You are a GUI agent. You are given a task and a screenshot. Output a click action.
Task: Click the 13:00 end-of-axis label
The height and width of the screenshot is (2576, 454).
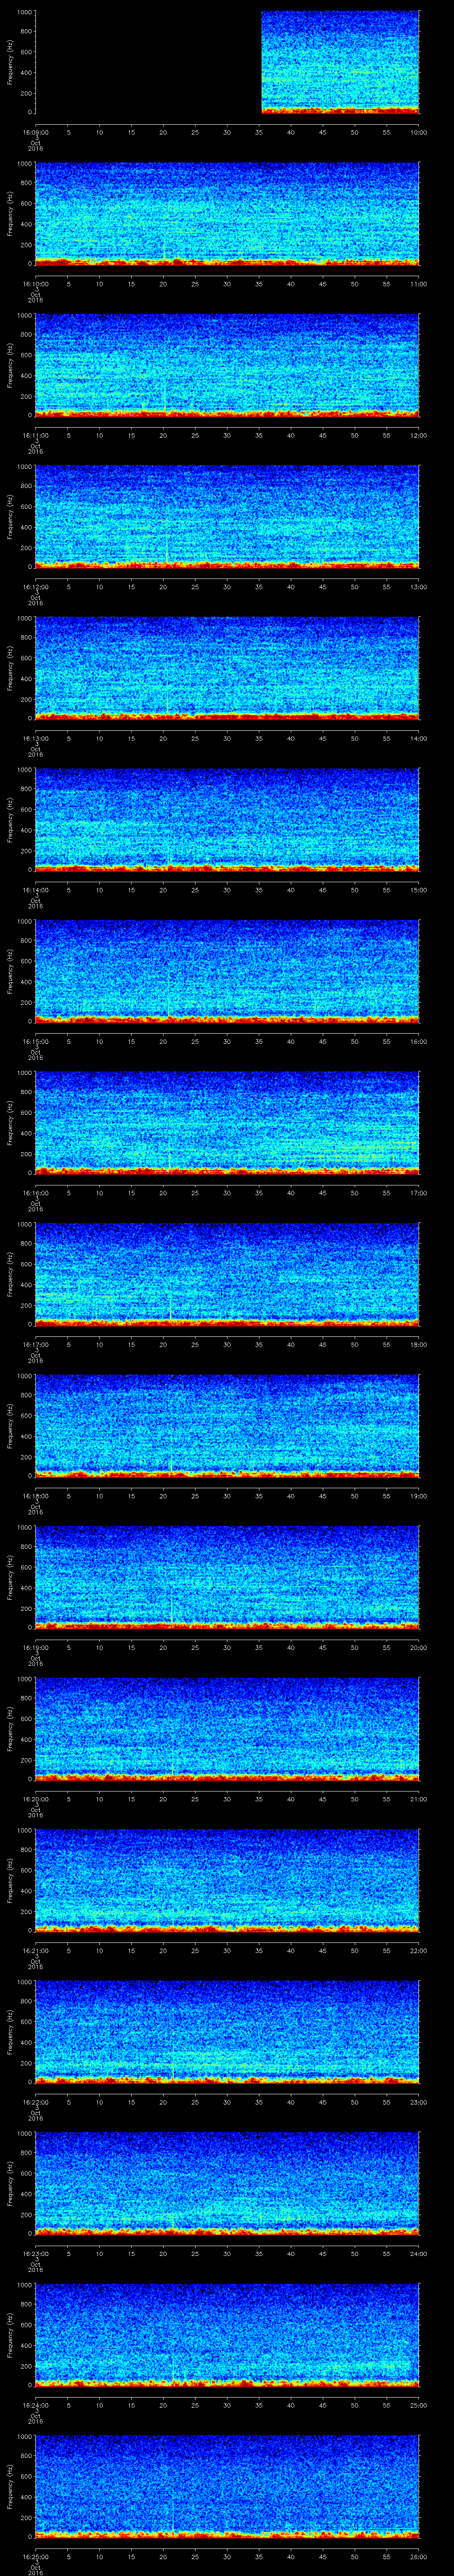[x=418, y=587]
